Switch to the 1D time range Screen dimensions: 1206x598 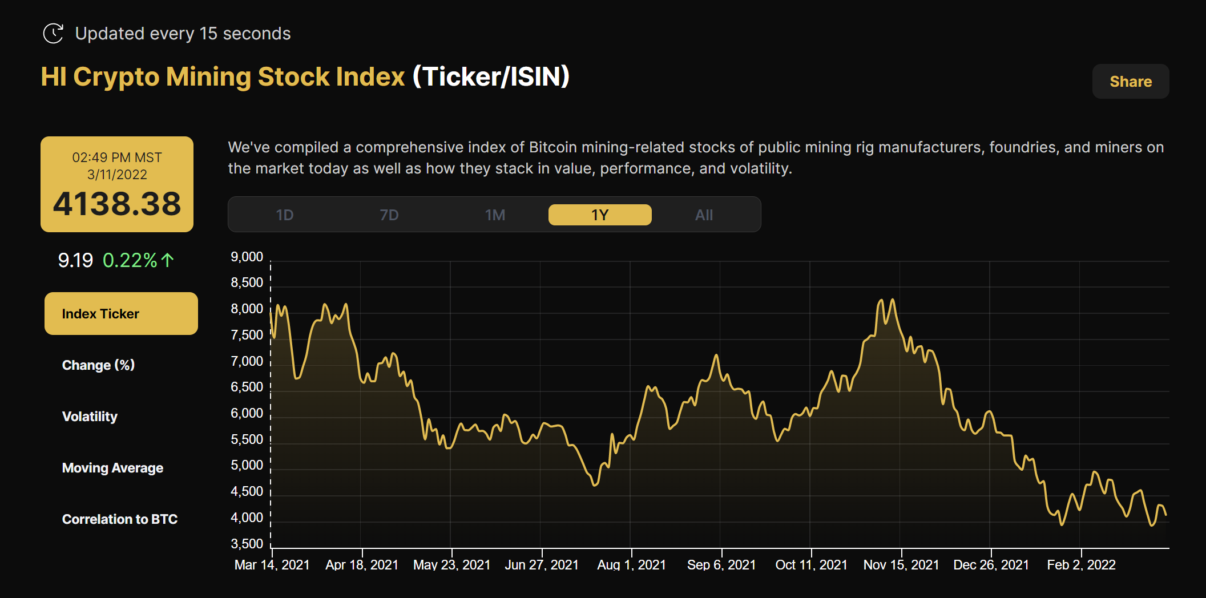coord(284,215)
